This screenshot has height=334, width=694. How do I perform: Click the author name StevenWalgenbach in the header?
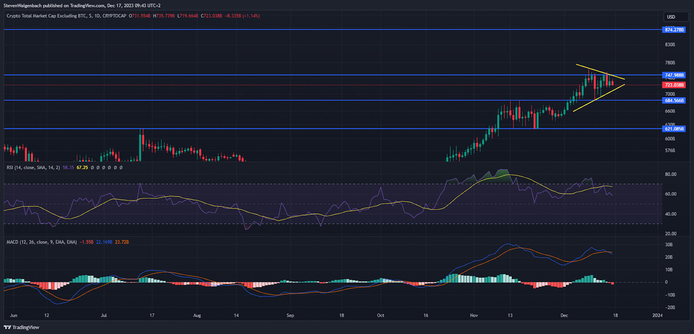pos(23,6)
